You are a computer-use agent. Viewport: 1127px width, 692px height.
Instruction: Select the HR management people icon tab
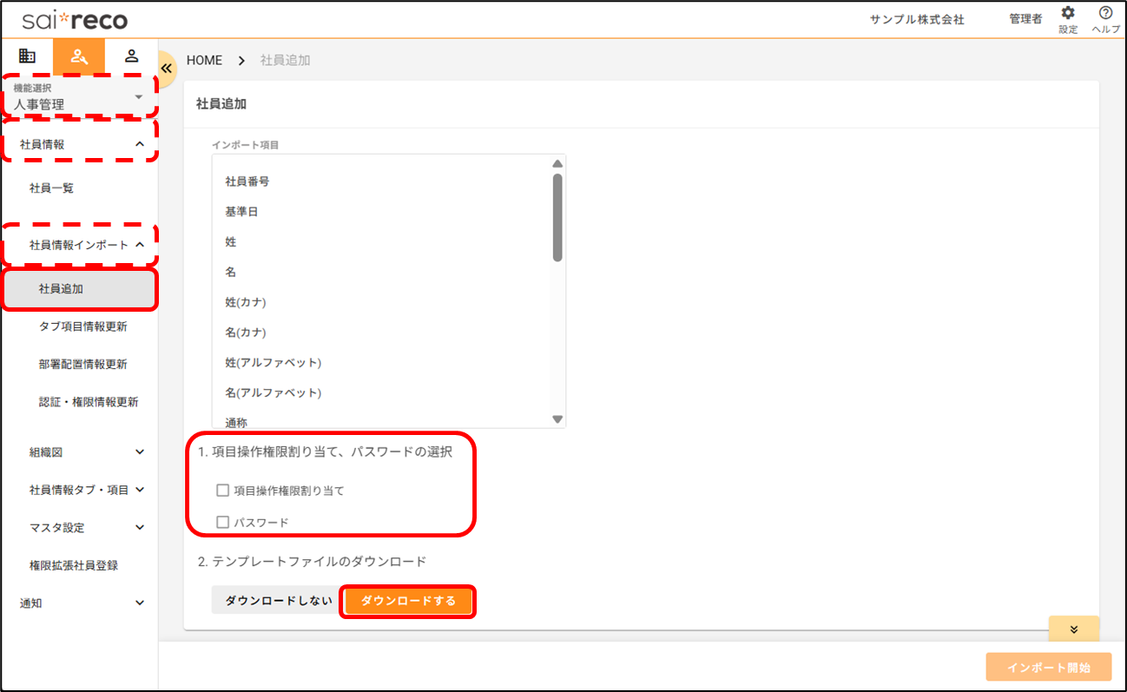pos(79,56)
